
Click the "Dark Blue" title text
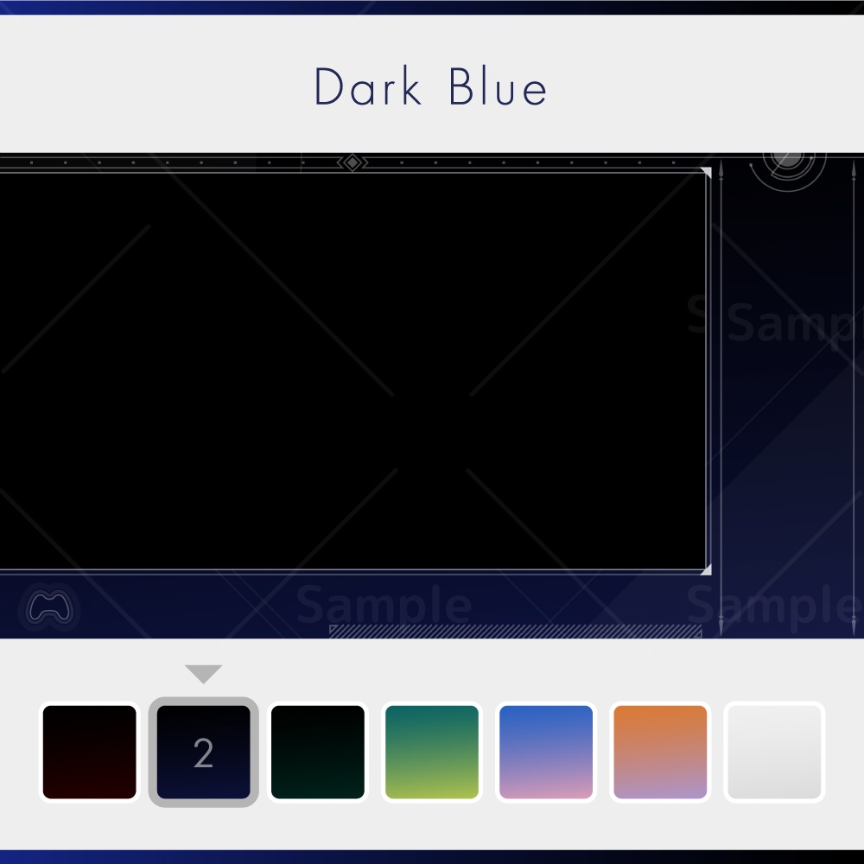[x=432, y=86]
